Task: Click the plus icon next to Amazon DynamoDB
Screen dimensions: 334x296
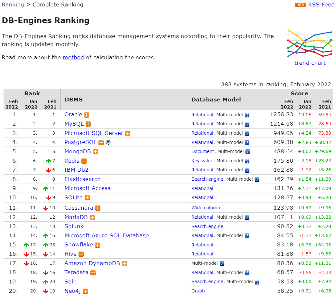Action: click(125, 263)
